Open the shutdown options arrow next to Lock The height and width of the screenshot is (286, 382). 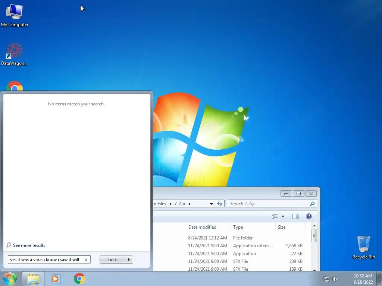129,260
